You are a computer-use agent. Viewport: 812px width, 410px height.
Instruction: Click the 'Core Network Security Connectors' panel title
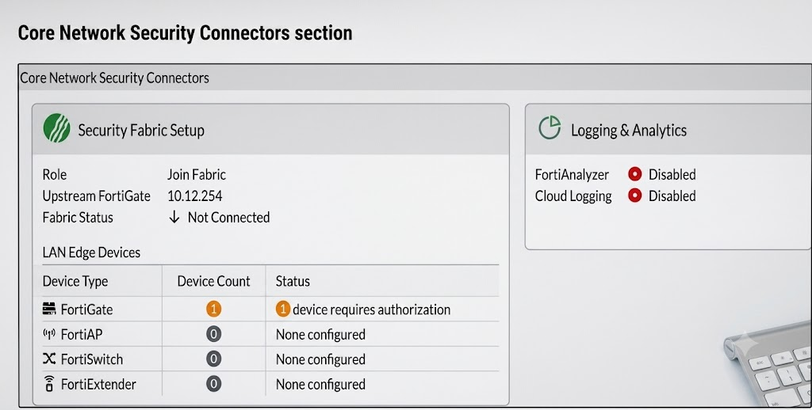coord(114,78)
